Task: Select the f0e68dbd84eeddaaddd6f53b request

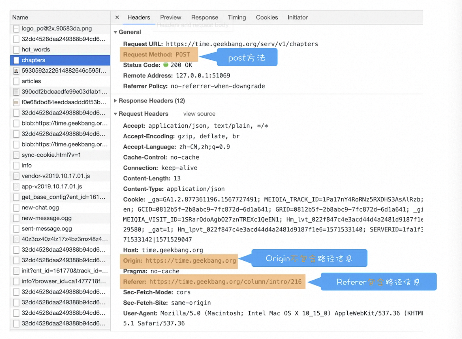Action: (60, 102)
